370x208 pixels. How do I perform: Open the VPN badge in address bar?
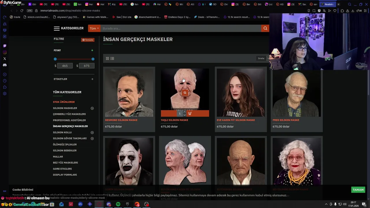click(29, 11)
